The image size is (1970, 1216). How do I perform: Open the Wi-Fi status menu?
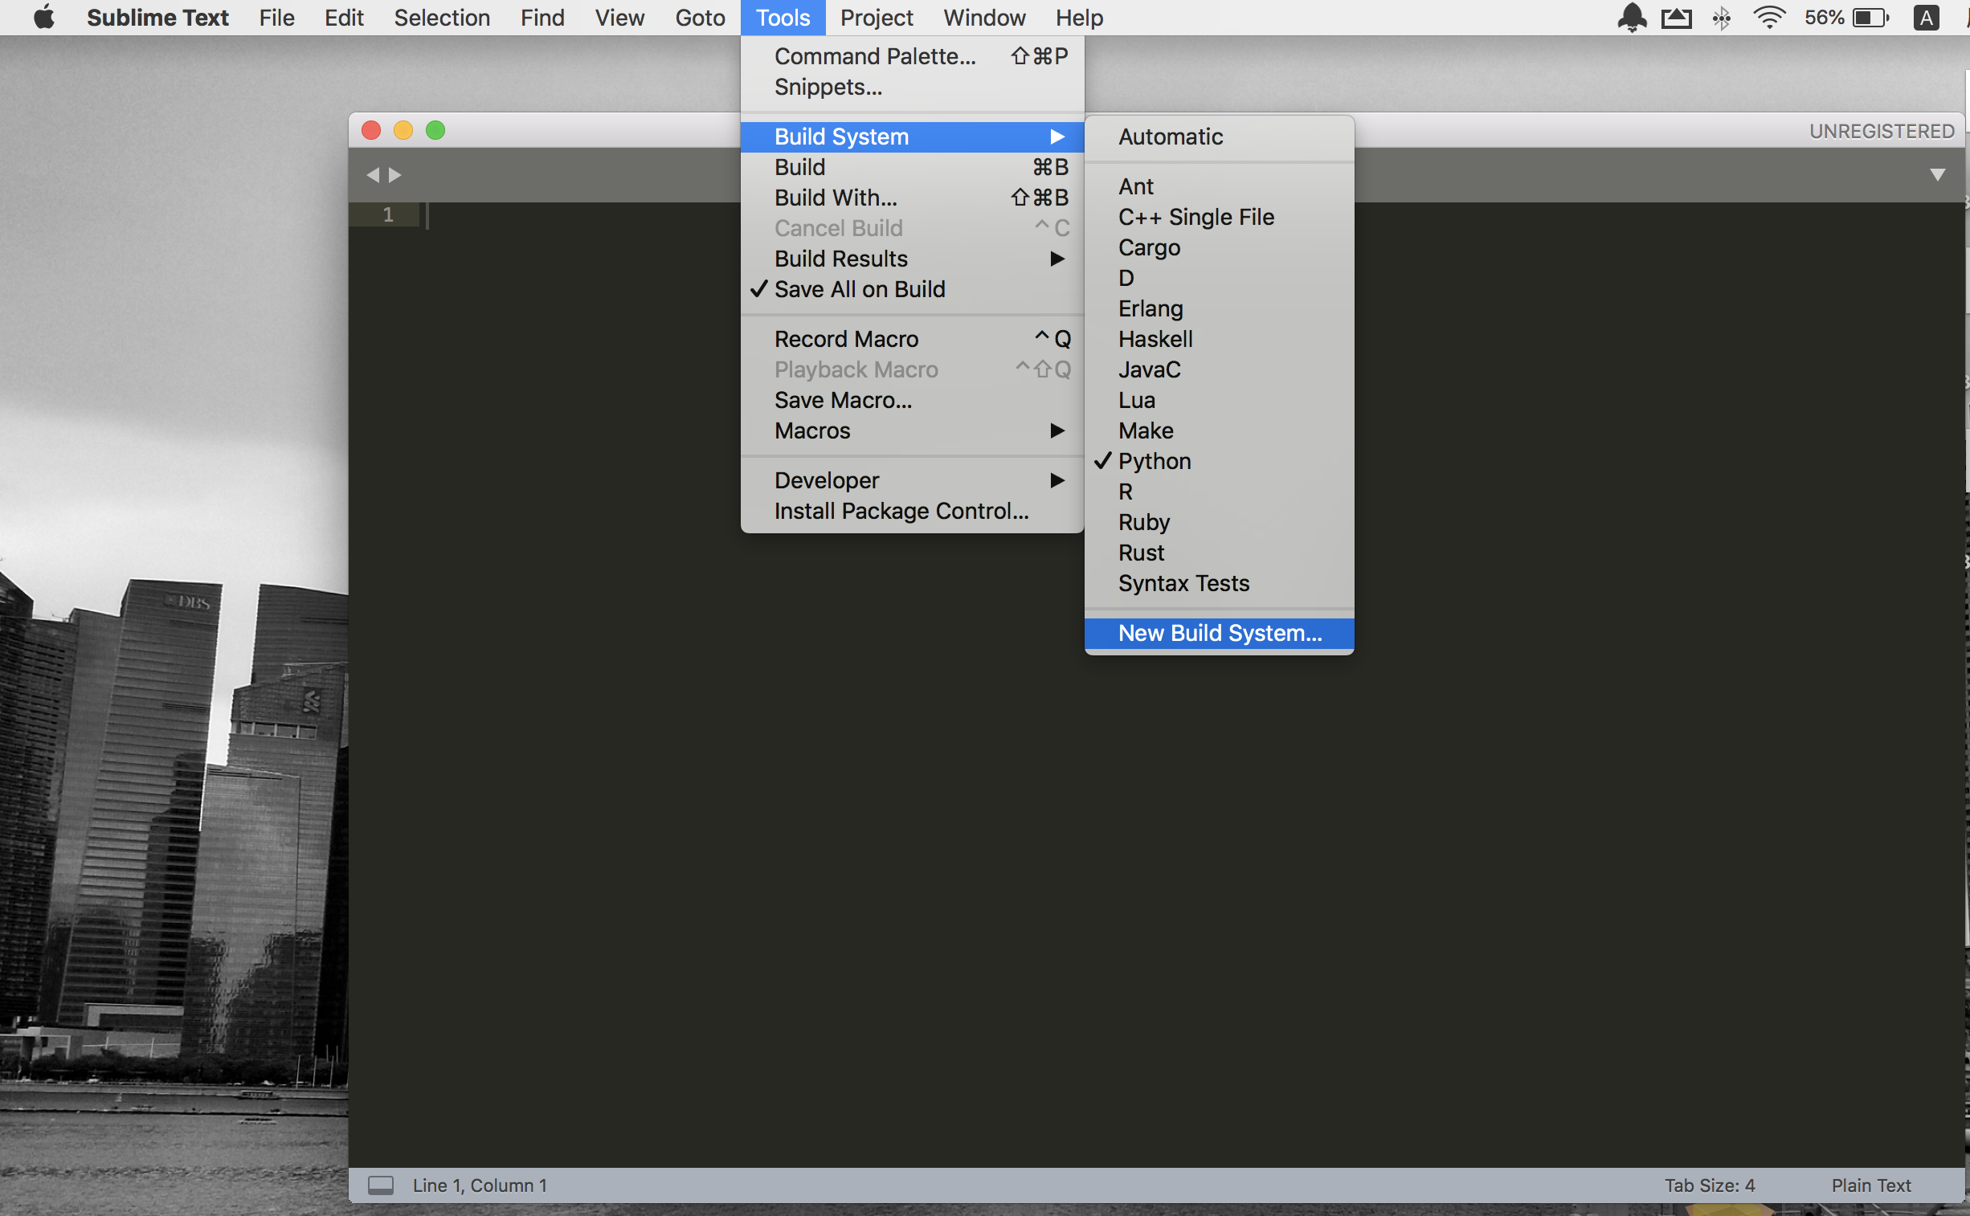[x=1768, y=17]
